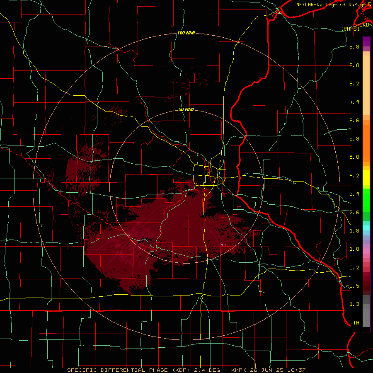This screenshot has height=373, width=373.
Task: Click the Specific Differential Phase KDP caption
Action: point(186,370)
